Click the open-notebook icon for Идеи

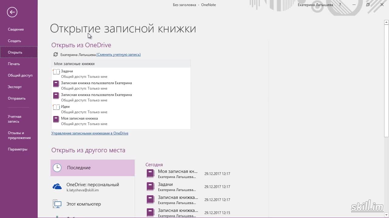coord(56,107)
